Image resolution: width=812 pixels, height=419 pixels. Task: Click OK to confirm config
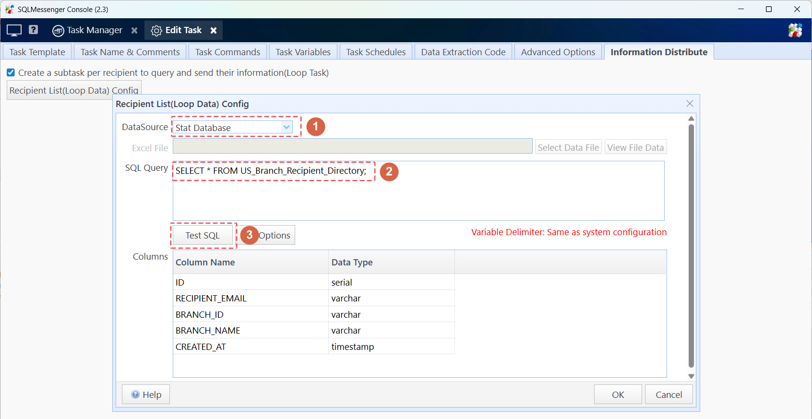(x=618, y=395)
